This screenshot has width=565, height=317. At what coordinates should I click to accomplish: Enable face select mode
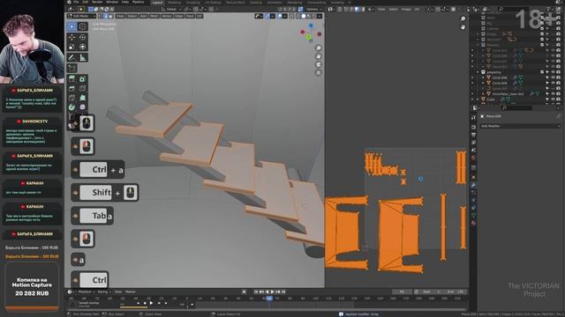coord(110,16)
